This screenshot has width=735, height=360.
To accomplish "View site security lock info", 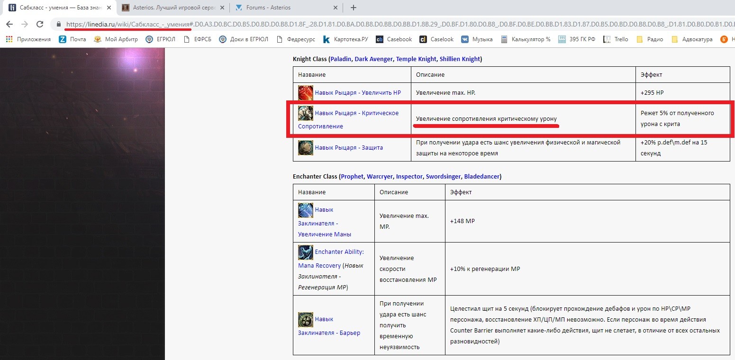I will [x=59, y=24].
